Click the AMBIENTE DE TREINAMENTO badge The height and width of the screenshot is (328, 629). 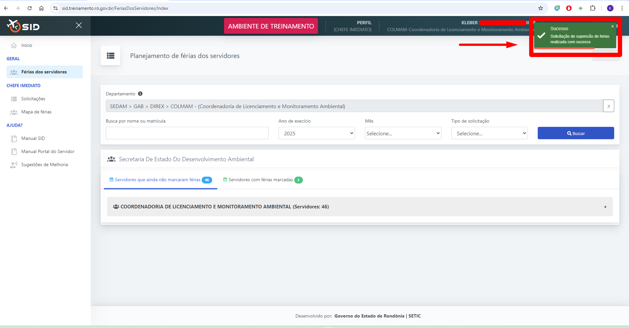(271, 26)
